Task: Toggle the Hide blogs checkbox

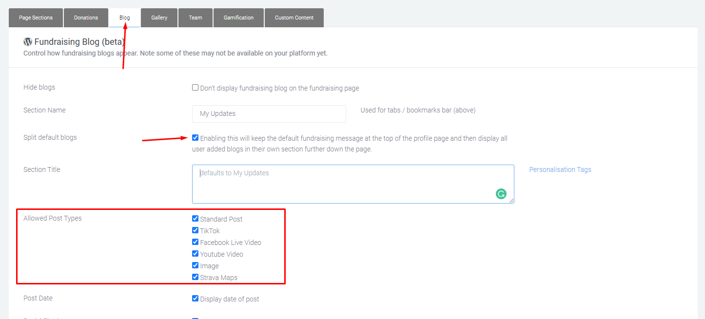Action: click(195, 88)
